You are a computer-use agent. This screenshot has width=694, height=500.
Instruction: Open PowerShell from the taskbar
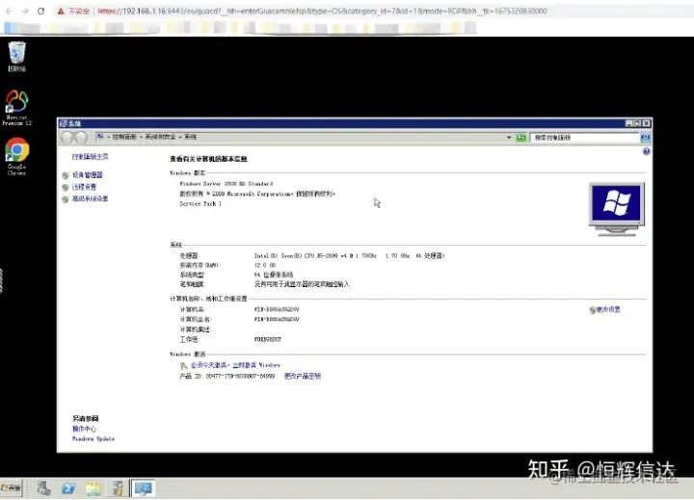point(68,488)
